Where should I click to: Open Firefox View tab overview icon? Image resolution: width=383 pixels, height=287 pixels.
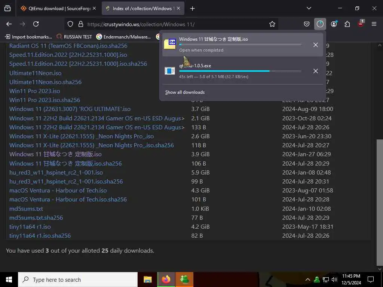7,9
